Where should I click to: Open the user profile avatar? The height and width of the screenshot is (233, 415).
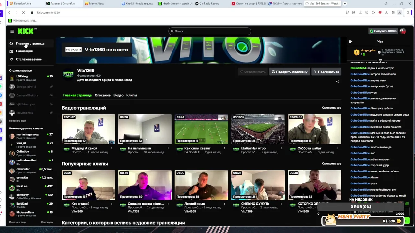pos(403,31)
